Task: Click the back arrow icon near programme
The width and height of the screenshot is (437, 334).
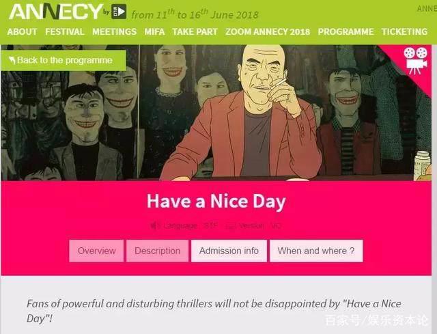Action: click(x=12, y=60)
